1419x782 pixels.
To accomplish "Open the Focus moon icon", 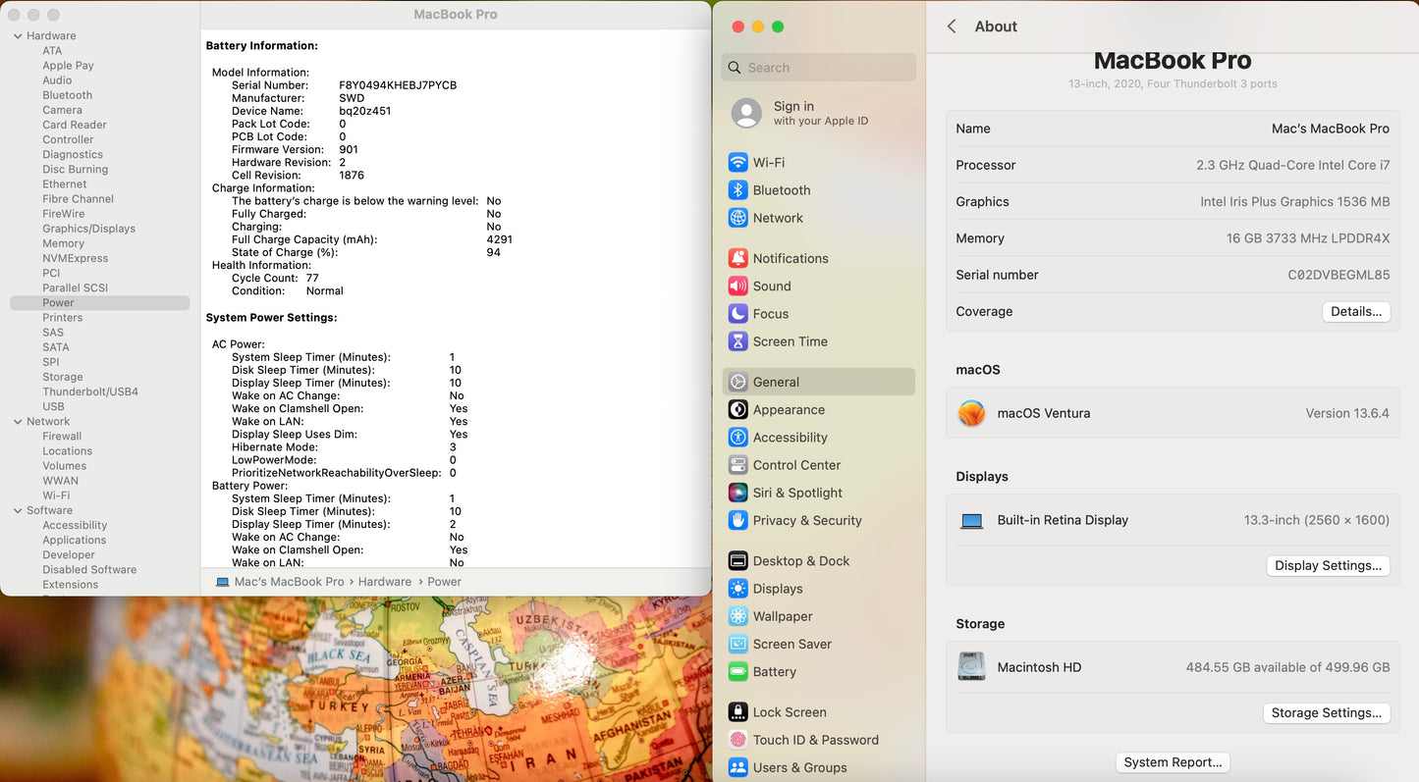I will [x=737, y=314].
